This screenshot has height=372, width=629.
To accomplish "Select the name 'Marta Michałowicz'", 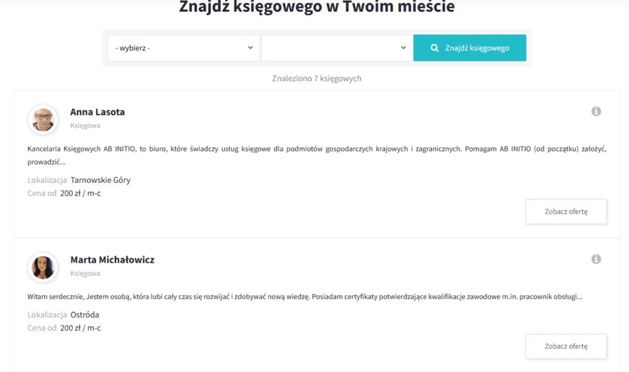I will (112, 260).
